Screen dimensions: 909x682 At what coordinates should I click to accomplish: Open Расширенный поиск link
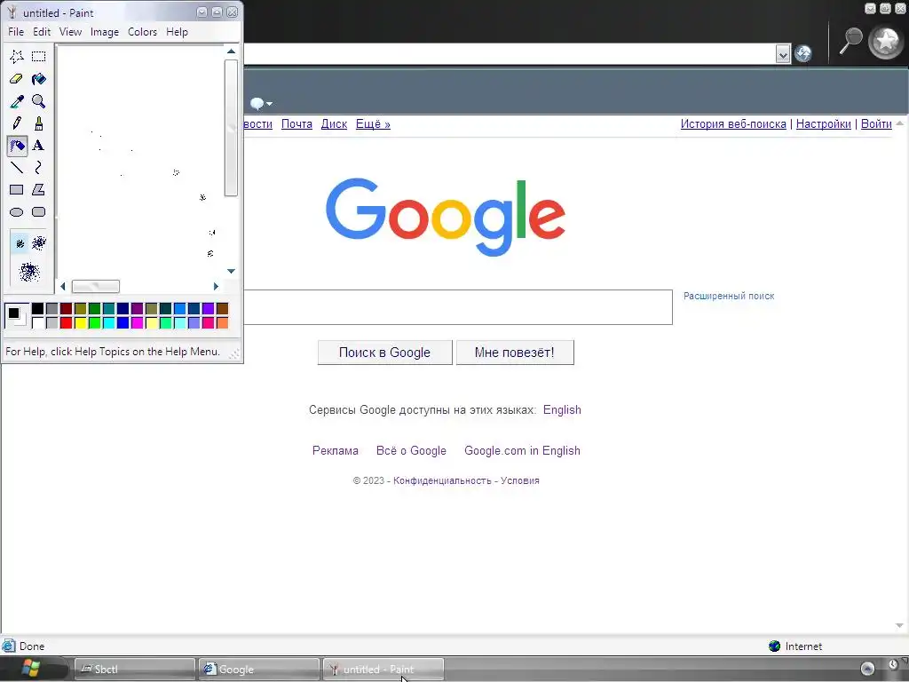pos(729,296)
